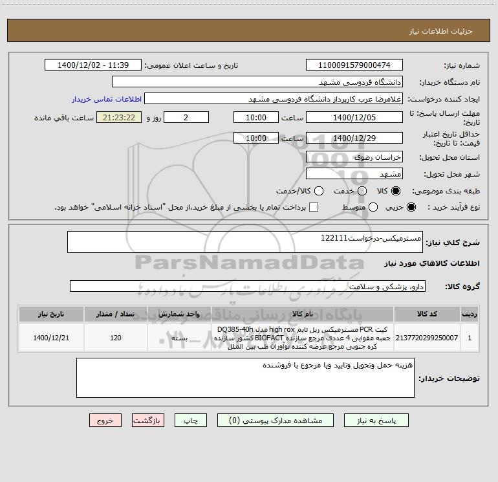Click the days remaining field showing 2
The height and width of the screenshot is (482, 498).
pos(186,117)
